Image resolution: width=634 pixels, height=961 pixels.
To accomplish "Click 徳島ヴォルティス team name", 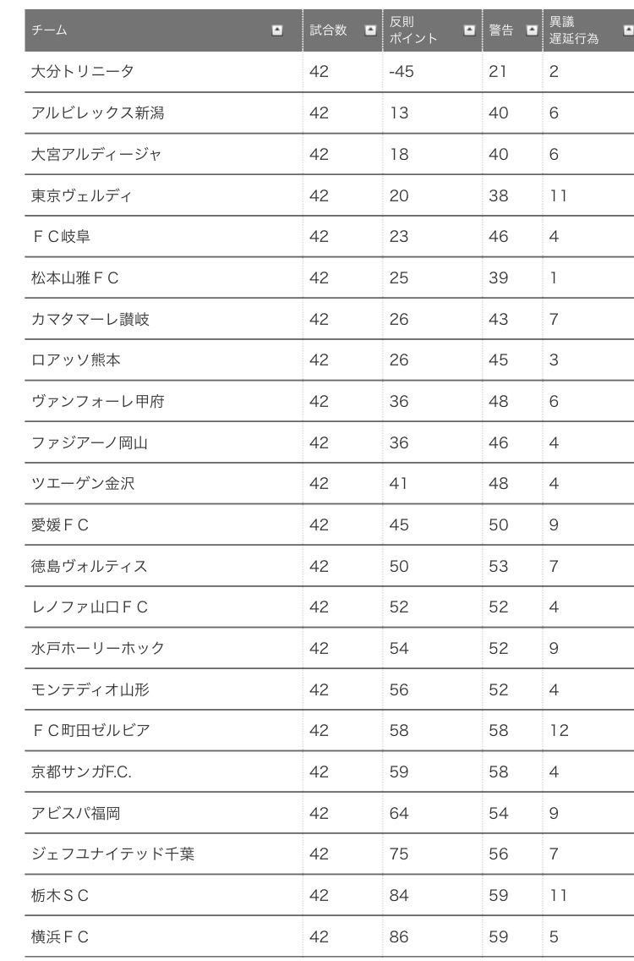I will [x=90, y=566].
